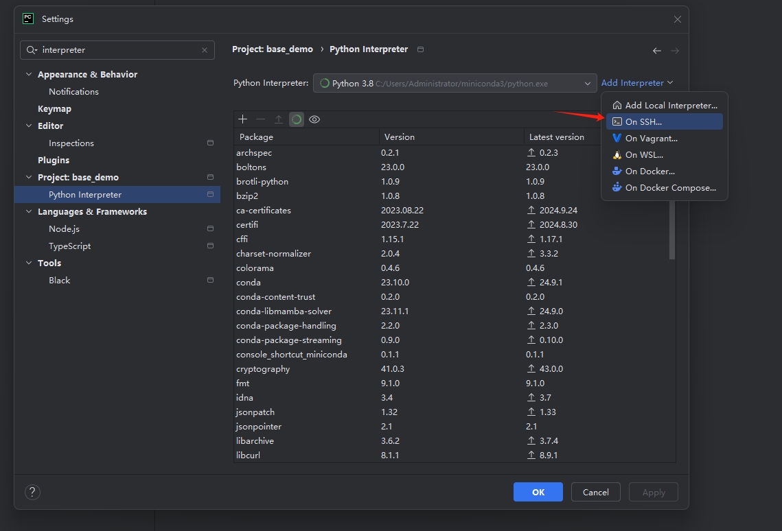Click the uninstall package minus icon

coord(260,119)
